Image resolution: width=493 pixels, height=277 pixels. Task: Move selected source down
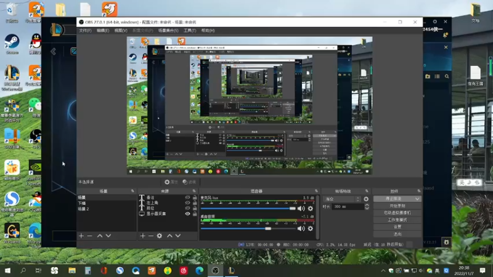[178, 236]
